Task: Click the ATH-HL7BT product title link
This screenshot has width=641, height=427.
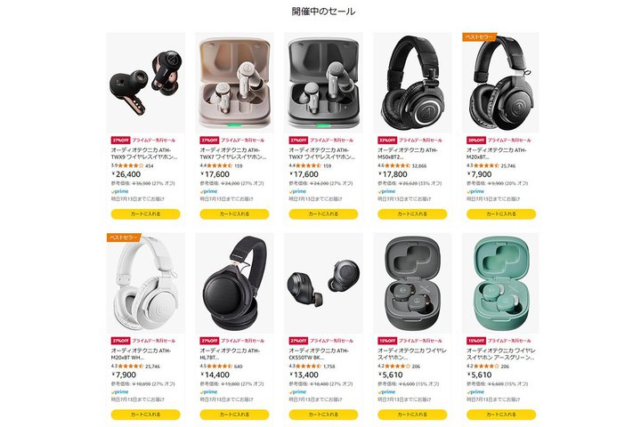Action: 230,354
